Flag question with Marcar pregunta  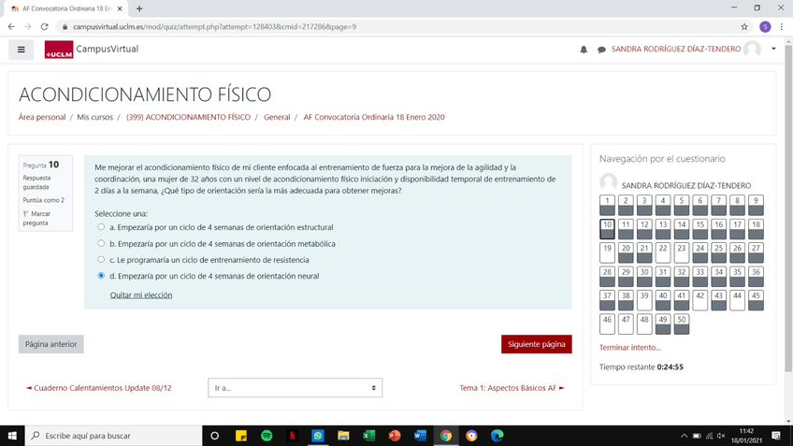pyautogui.click(x=36, y=218)
